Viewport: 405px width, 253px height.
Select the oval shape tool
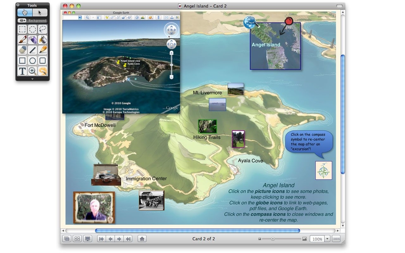[32, 61]
